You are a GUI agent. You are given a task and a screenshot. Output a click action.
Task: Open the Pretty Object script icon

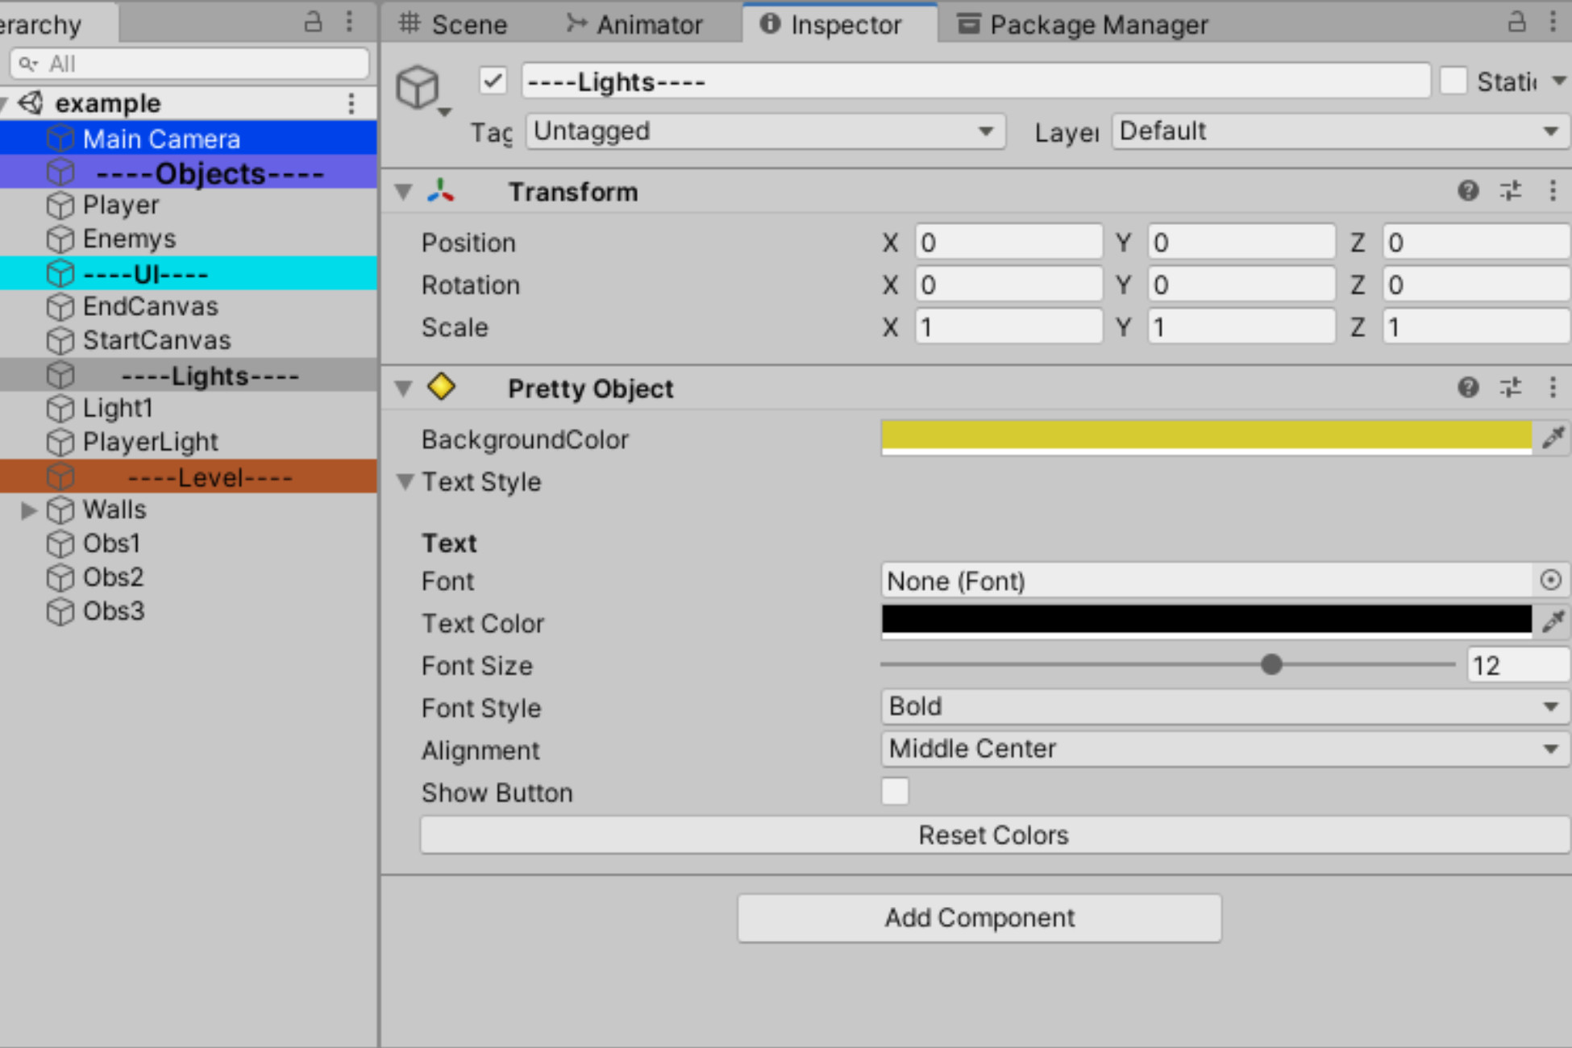coord(442,388)
